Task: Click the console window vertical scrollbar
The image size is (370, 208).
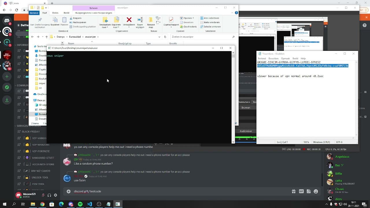Action: [x=233, y=97]
